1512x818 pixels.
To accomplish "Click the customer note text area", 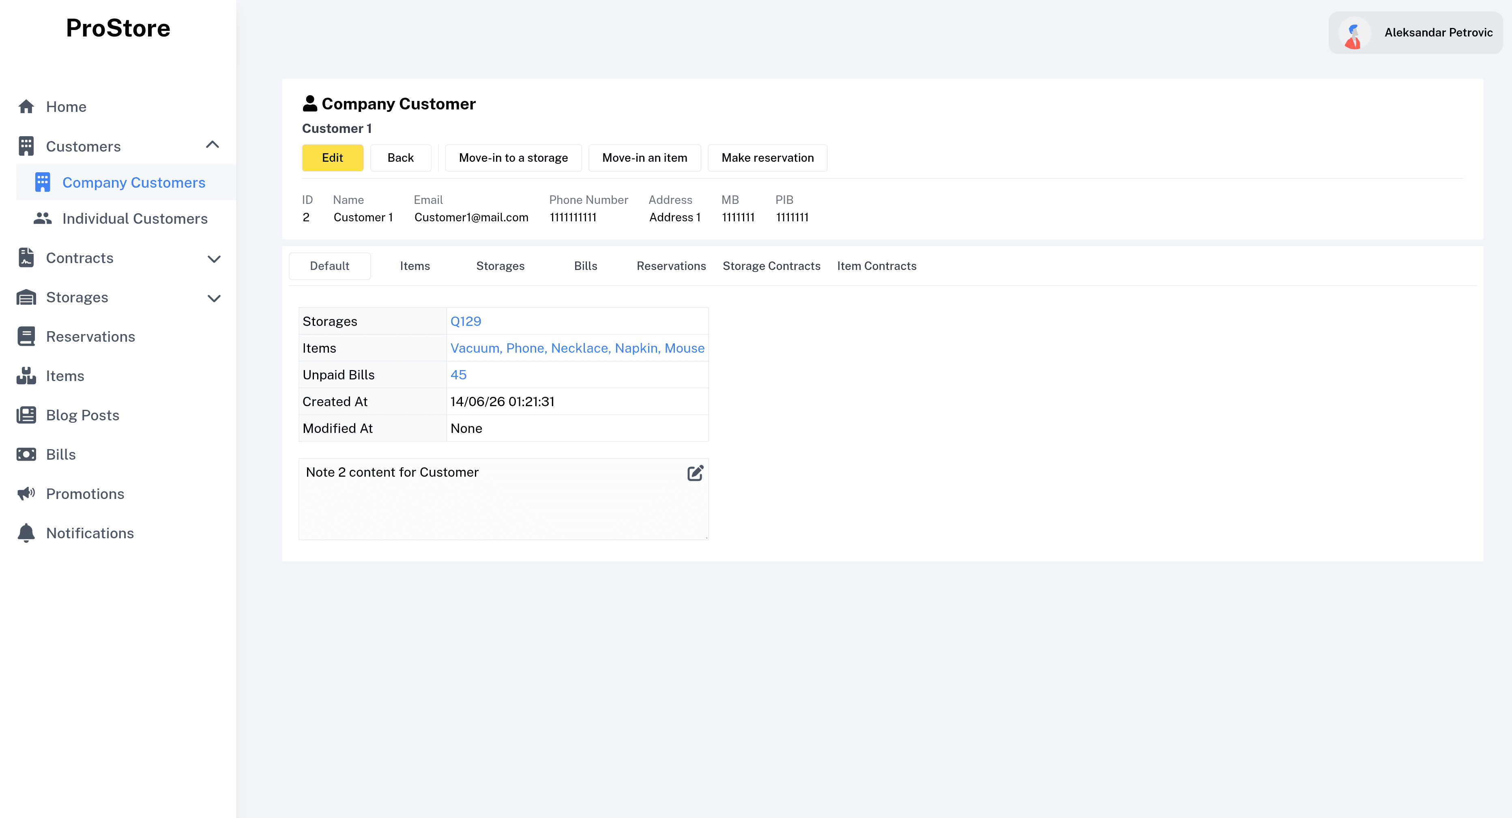I will 503,499.
